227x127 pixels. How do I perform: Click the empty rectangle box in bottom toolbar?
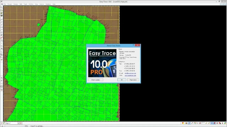tap(203, 123)
